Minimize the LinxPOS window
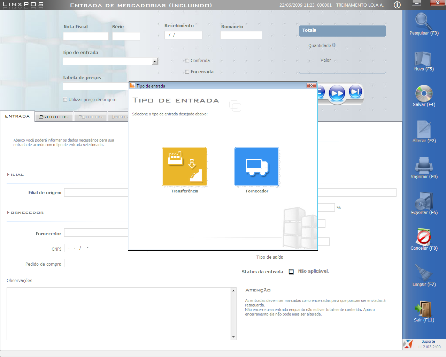446x357 pixels. point(417,3)
